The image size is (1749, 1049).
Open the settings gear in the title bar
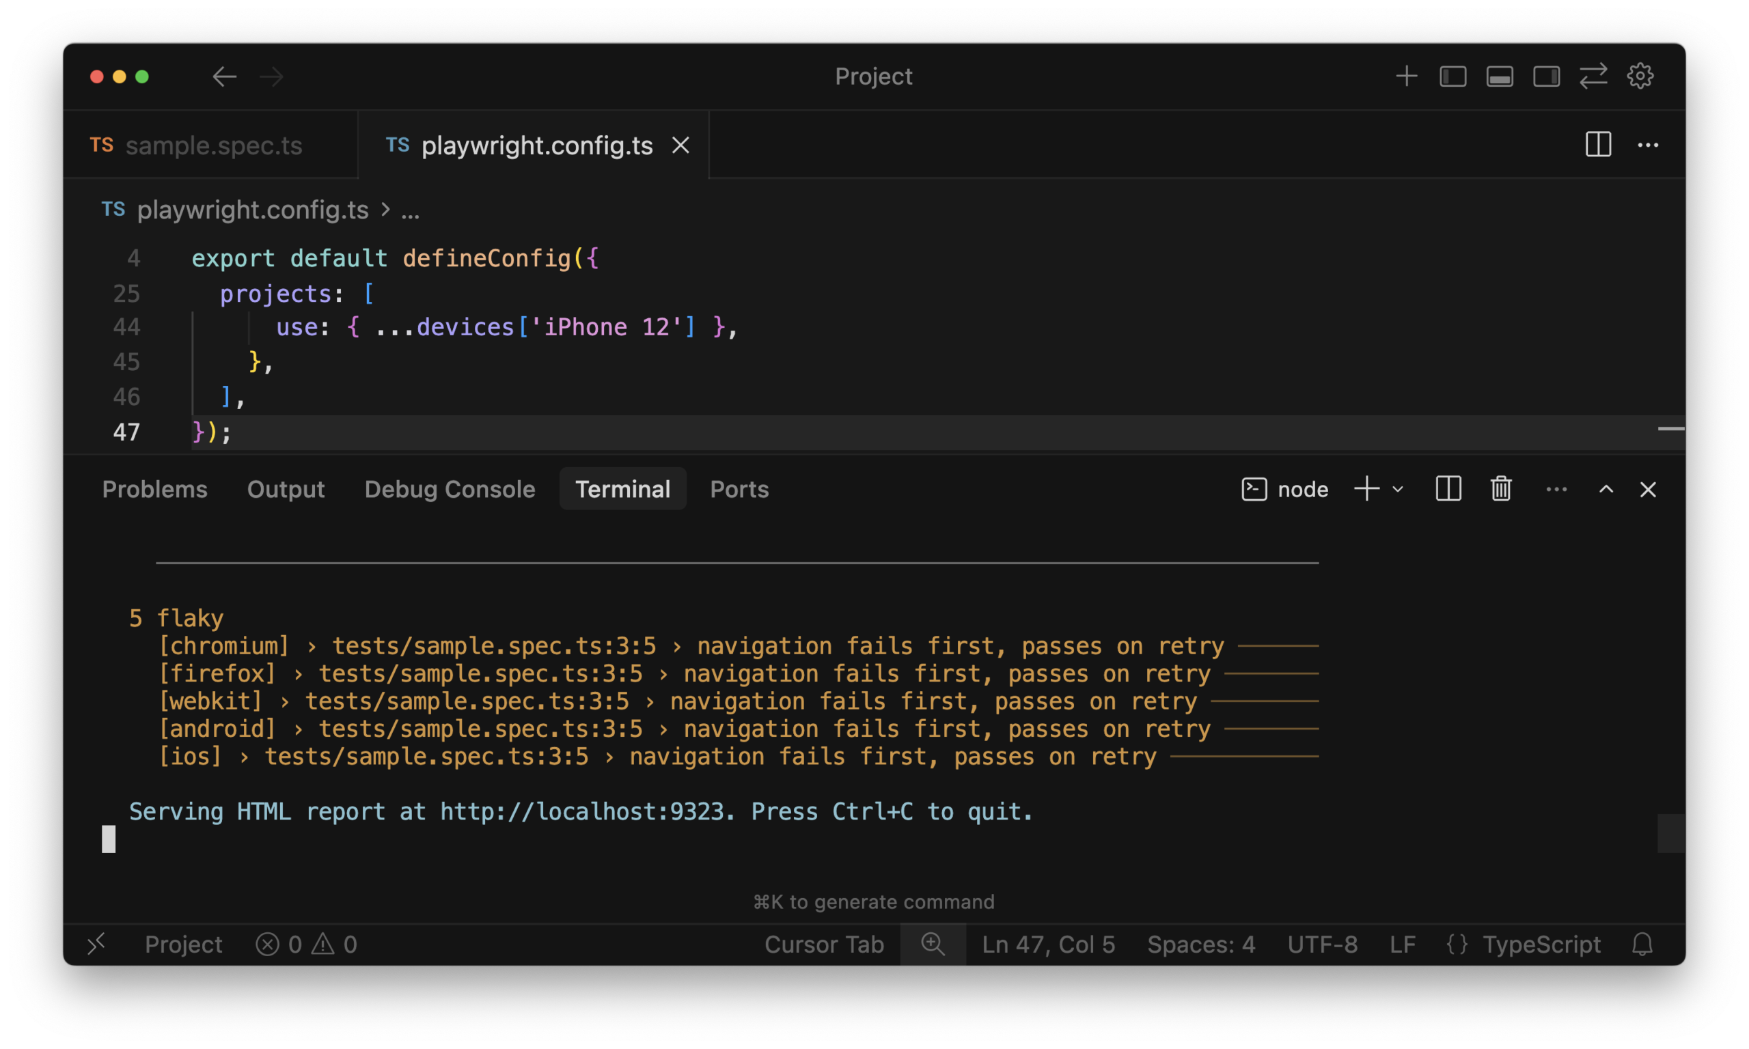tap(1640, 76)
